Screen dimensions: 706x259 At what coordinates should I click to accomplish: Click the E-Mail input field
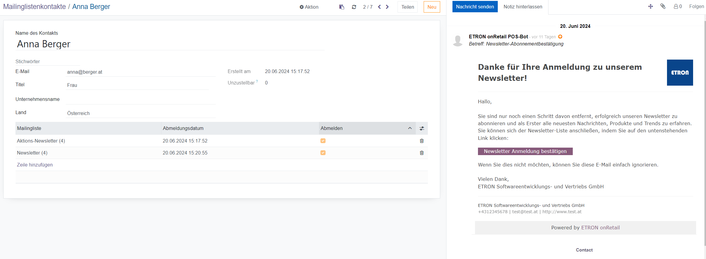(140, 72)
